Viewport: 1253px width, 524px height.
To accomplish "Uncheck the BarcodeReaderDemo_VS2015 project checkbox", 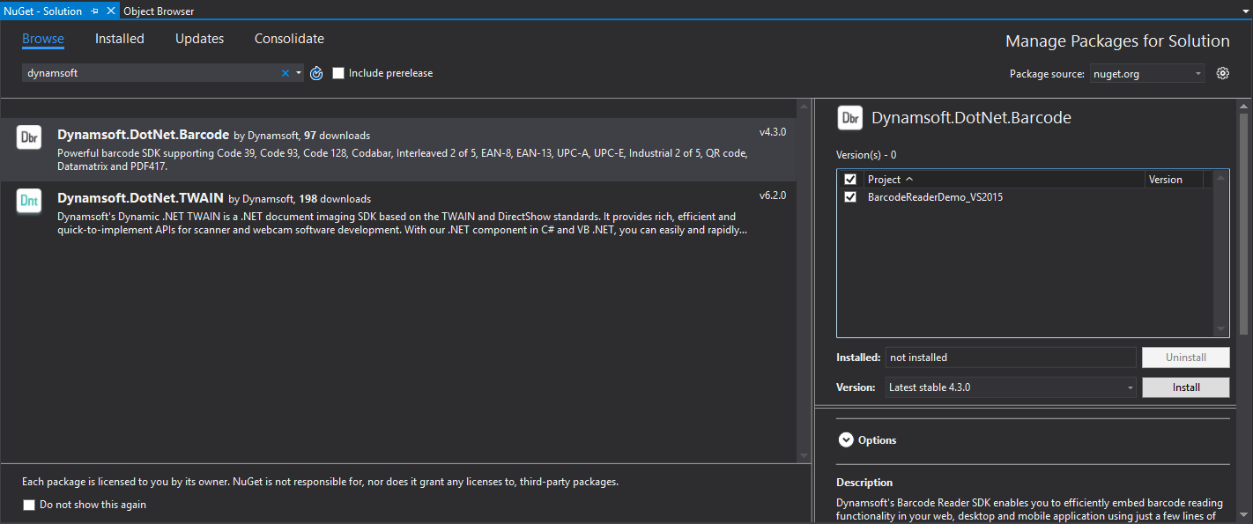I will pos(850,197).
